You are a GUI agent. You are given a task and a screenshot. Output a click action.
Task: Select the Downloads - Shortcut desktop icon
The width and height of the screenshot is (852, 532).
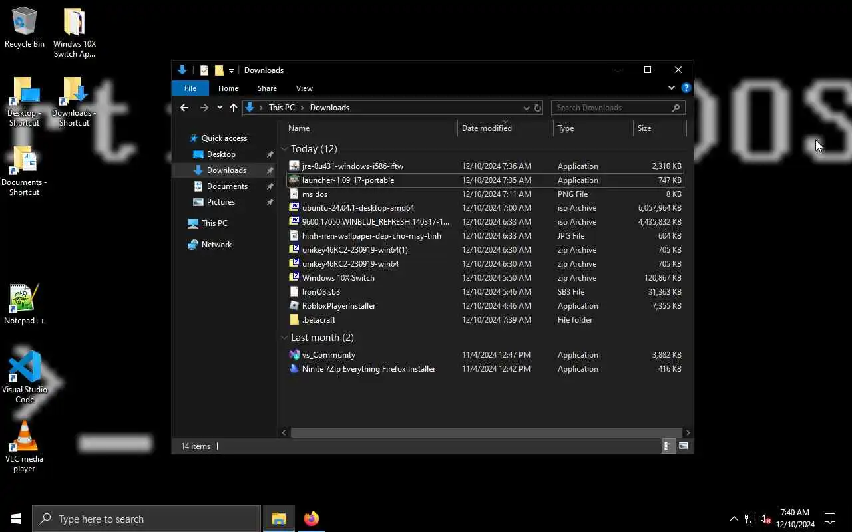tap(74, 102)
